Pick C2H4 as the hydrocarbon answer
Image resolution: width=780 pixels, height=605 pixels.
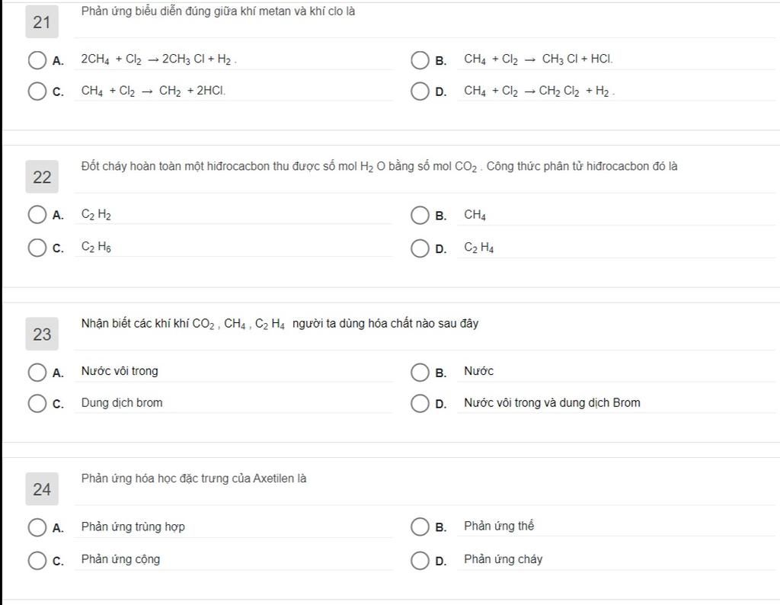[420, 248]
